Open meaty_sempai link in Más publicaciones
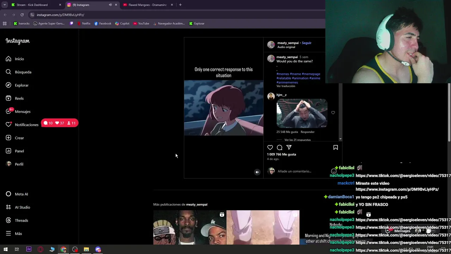 point(197,205)
